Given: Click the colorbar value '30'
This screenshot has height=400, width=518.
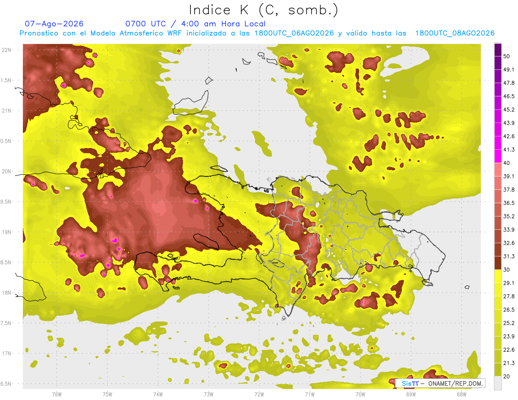Looking at the screenshot, I should tap(507, 269).
